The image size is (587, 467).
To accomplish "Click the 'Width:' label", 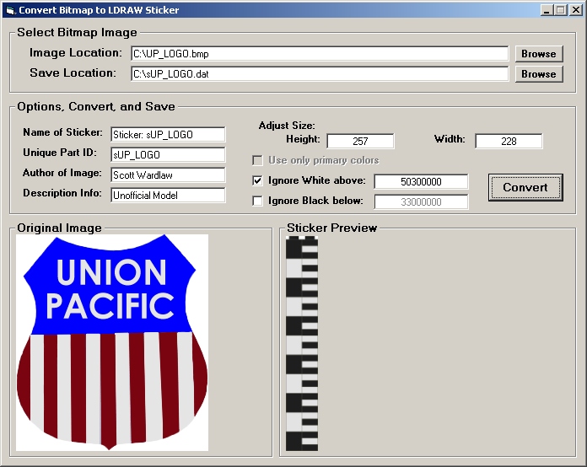I will pyautogui.click(x=450, y=139).
